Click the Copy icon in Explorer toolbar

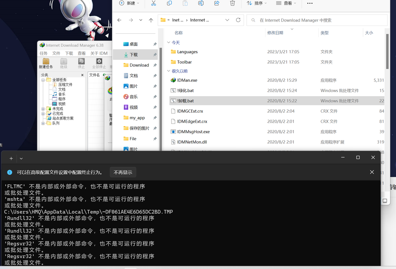click(x=170, y=3)
